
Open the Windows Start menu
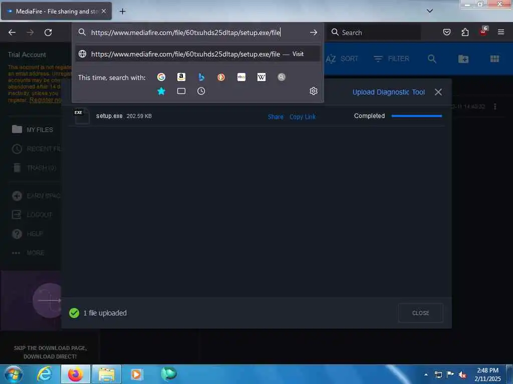coord(13,374)
